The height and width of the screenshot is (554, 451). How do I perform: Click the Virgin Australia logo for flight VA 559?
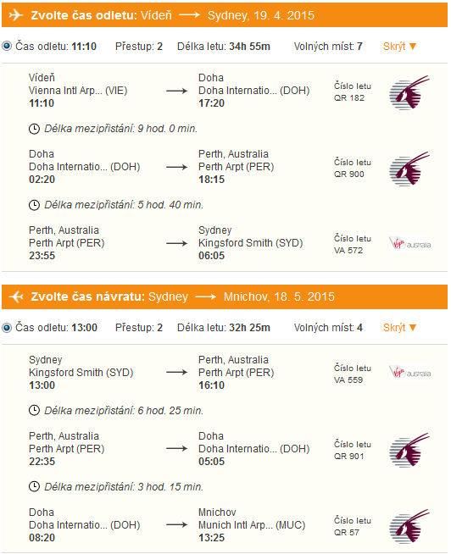(409, 373)
